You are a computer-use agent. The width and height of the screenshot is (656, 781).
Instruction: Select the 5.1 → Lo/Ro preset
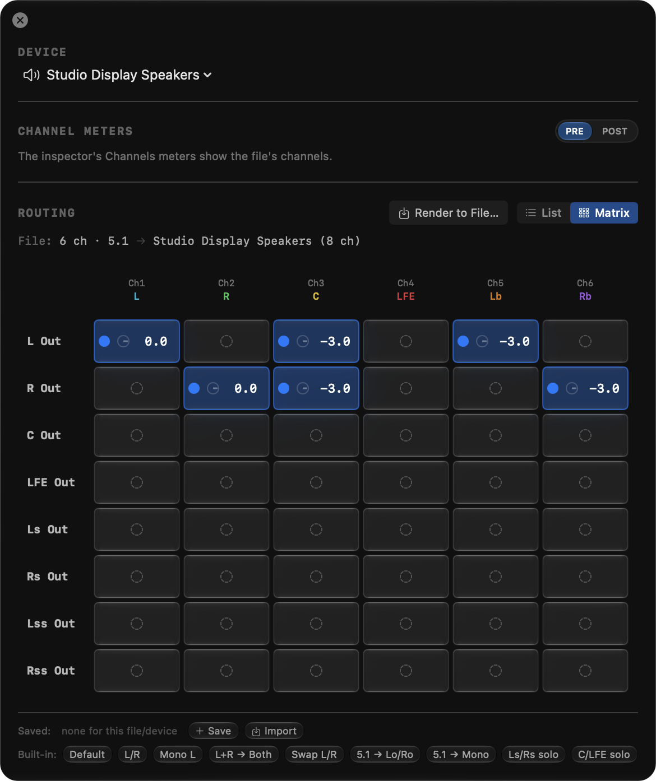(x=385, y=755)
